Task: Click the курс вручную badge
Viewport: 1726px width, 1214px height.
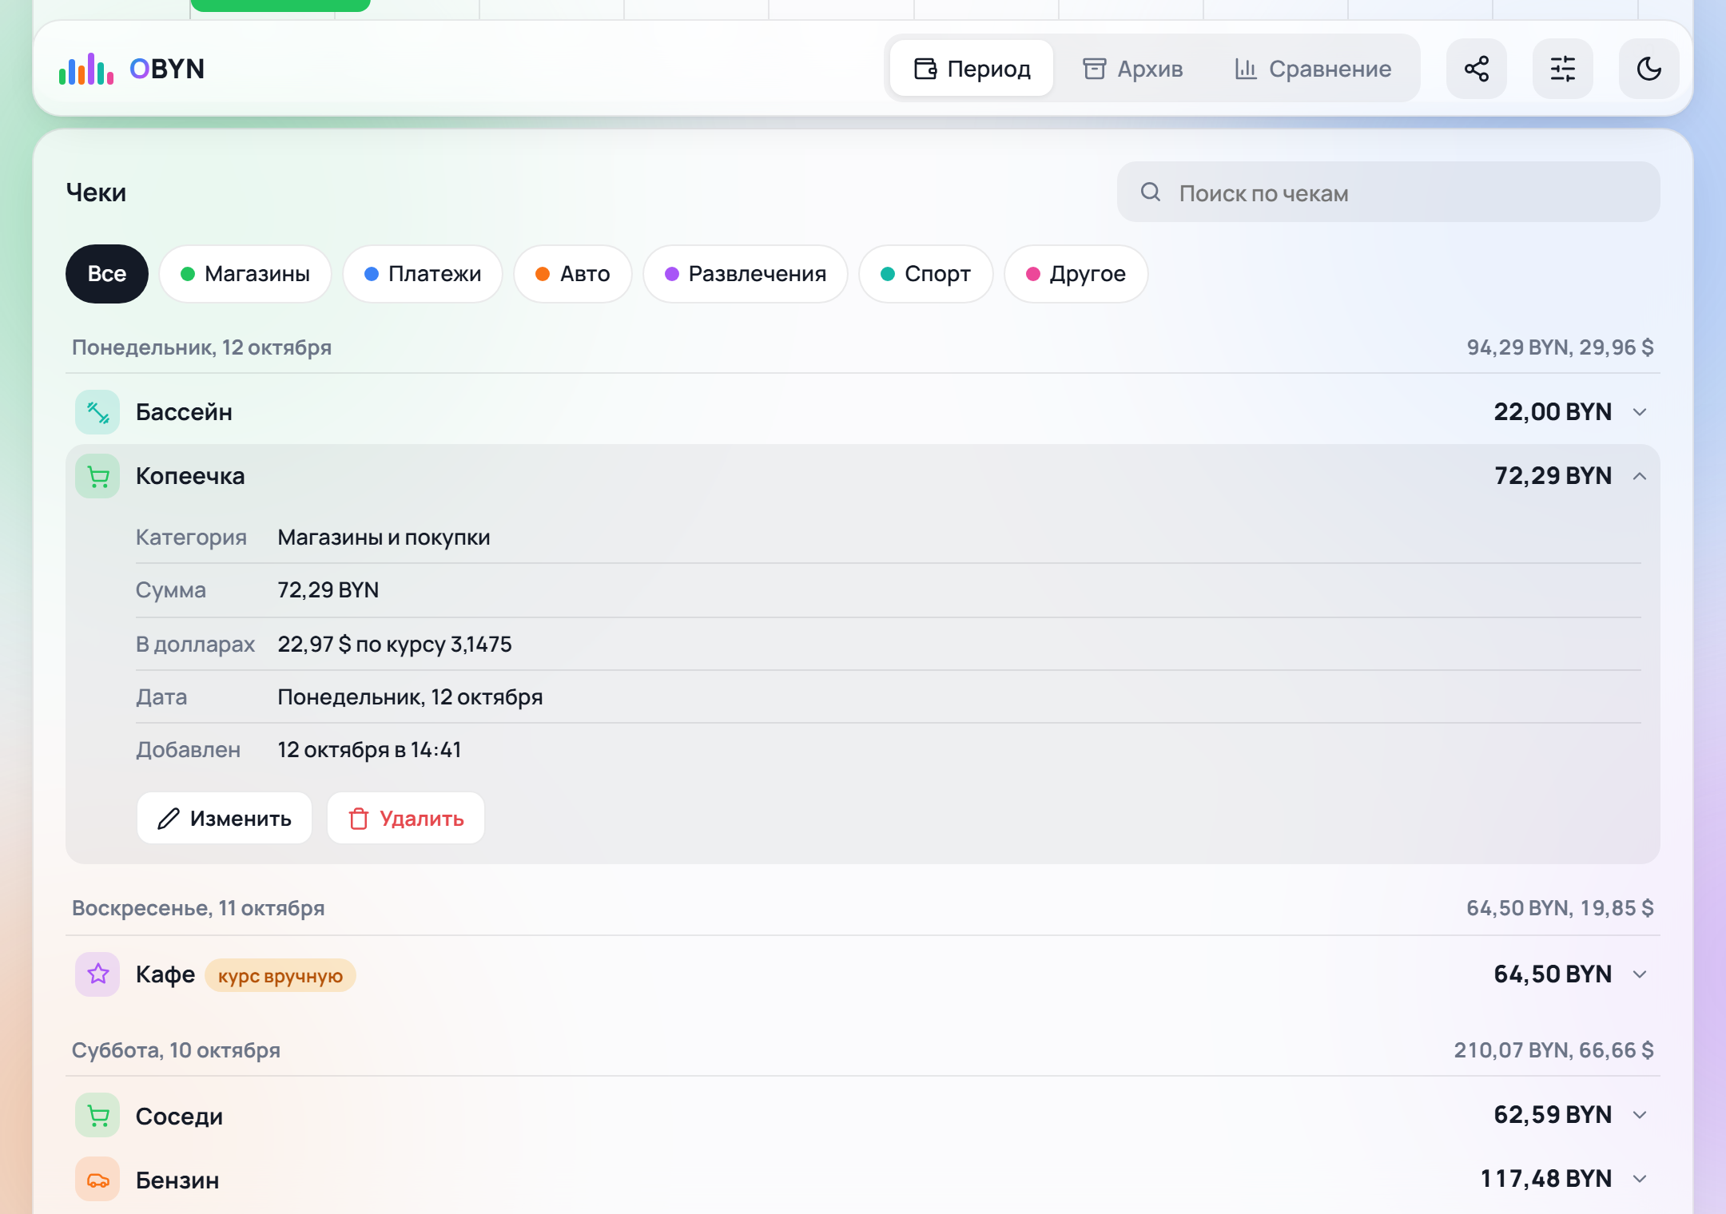Action: point(280,975)
